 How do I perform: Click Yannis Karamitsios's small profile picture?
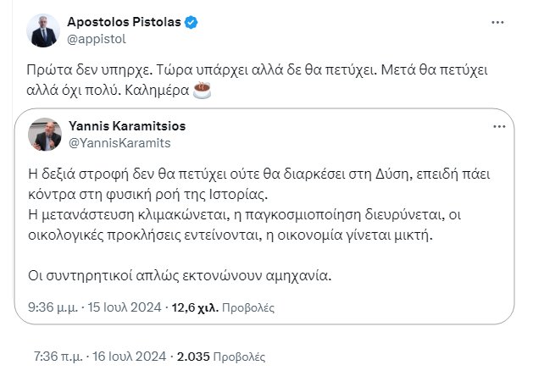pos(44,134)
